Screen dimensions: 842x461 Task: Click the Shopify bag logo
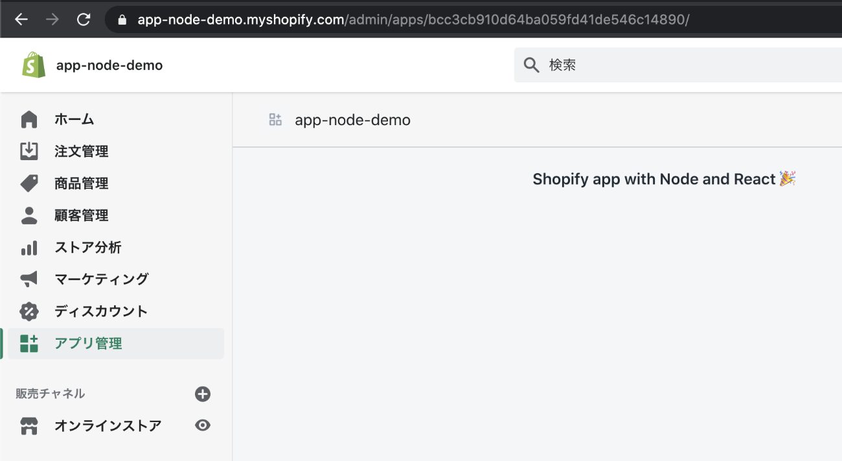34,65
